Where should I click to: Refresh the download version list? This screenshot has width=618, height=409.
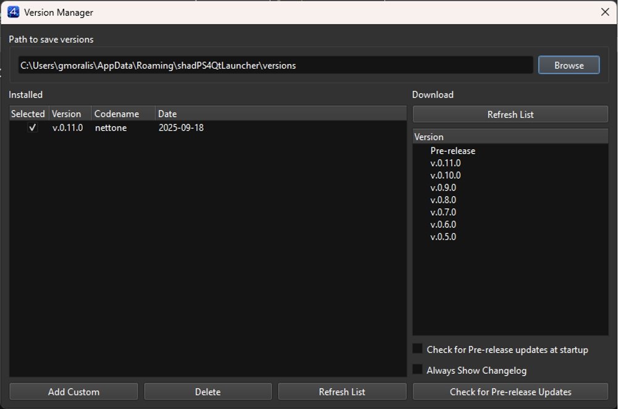pyautogui.click(x=510, y=114)
